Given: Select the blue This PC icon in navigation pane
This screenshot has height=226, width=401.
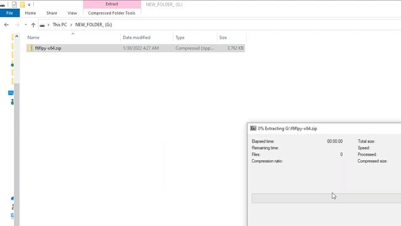Looking at the screenshot, I should (x=11, y=93).
